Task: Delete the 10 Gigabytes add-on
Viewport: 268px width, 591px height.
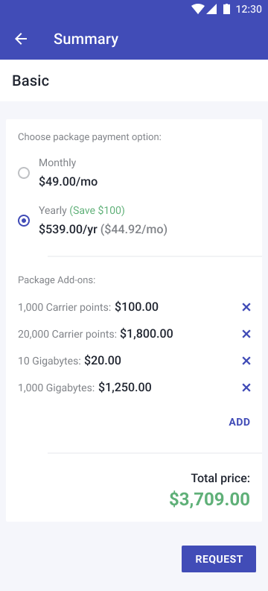Action: pyautogui.click(x=246, y=361)
